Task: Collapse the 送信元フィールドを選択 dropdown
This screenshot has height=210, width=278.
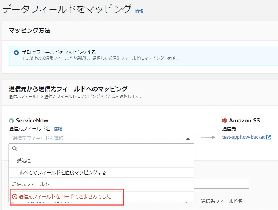Action: (x=101, y=139)
